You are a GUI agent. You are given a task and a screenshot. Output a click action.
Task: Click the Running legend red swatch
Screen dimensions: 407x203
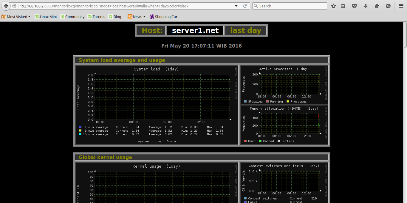[267, 101]
